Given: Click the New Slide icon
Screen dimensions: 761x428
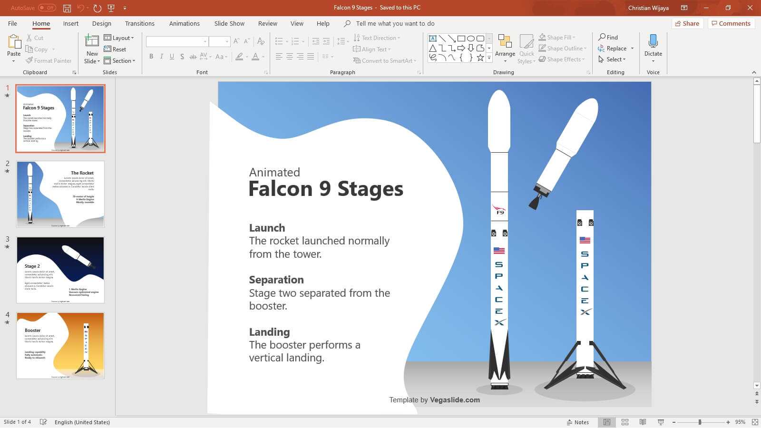Looking at the screenshot, I should 92,41.
